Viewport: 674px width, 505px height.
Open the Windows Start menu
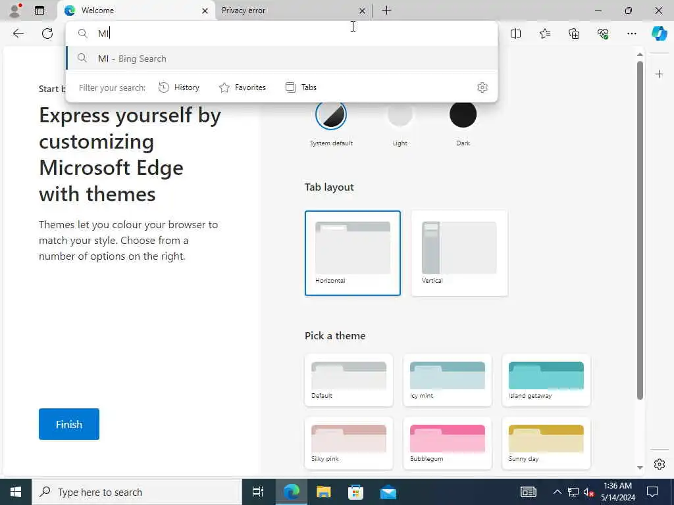tap(16, 492)
